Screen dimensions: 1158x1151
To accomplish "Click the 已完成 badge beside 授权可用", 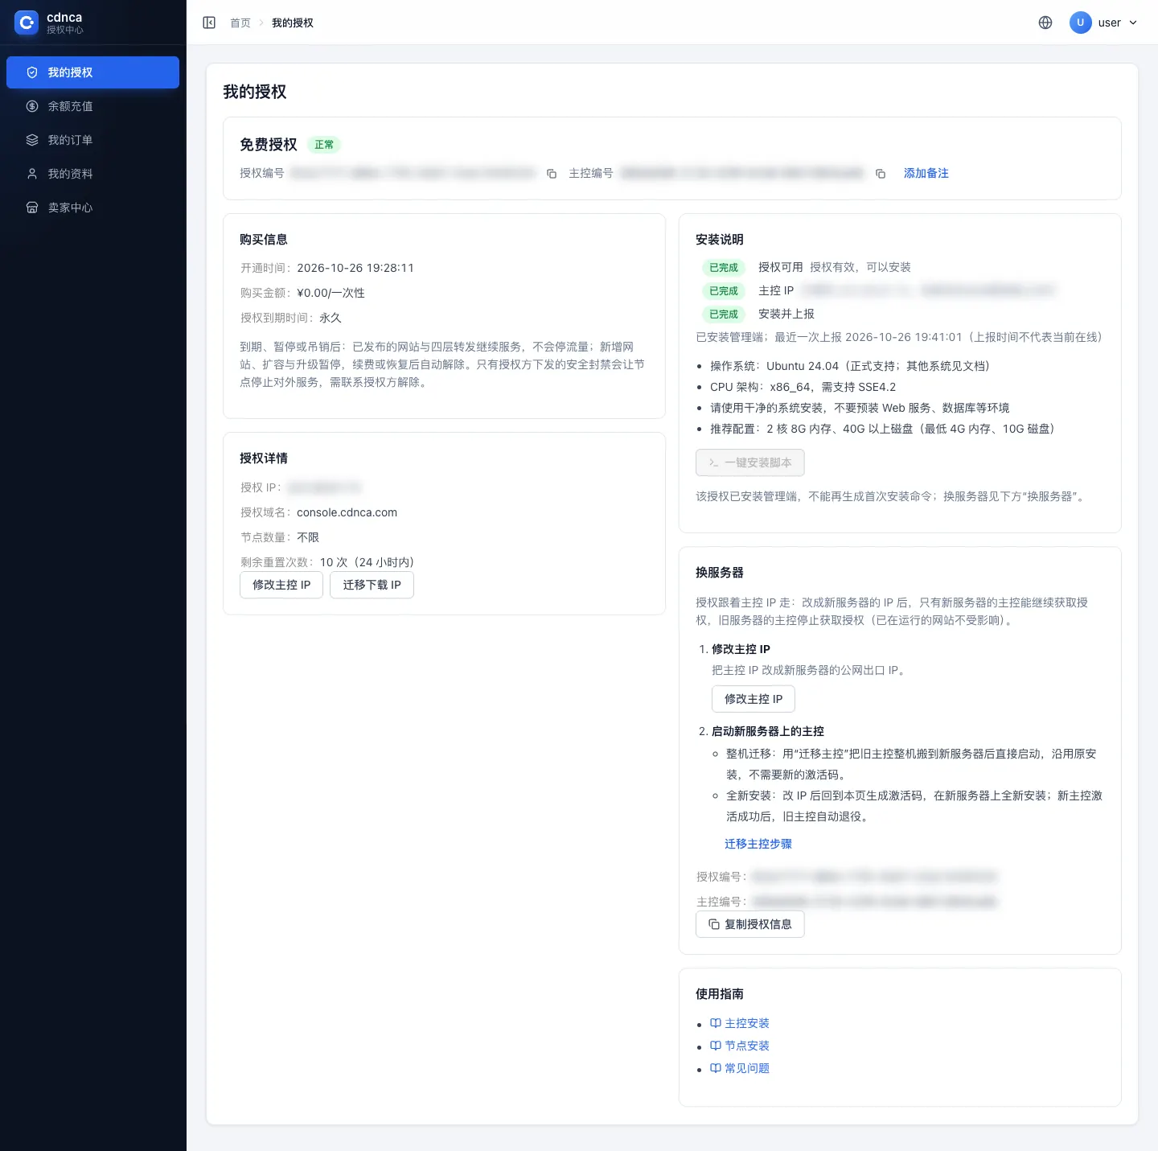I will pos(724,268).
